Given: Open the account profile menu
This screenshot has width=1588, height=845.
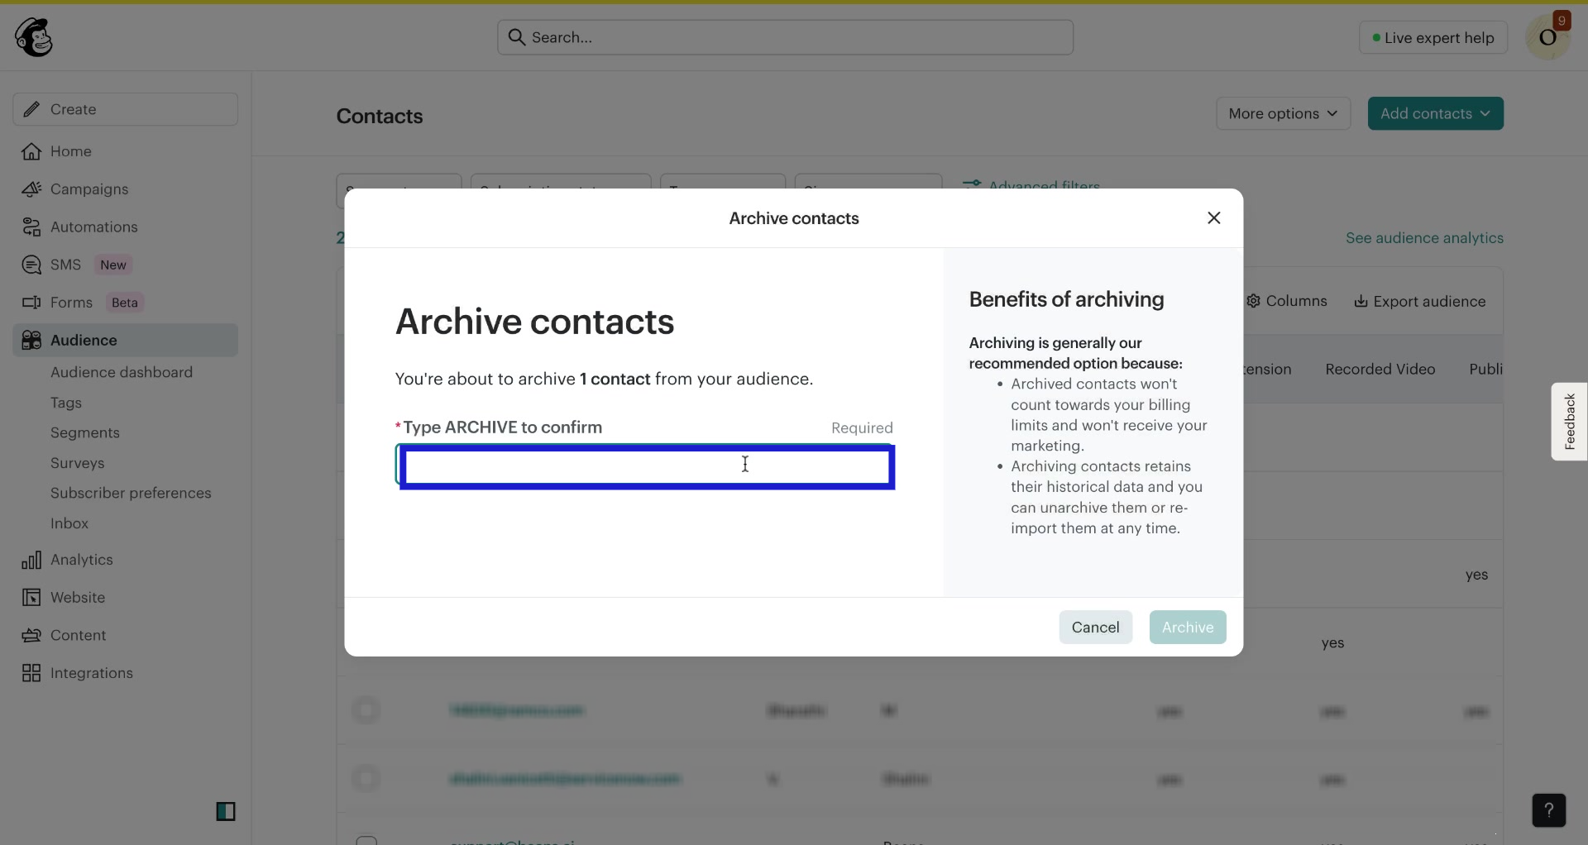Looking at the screenshot, I should (1548, 36).
